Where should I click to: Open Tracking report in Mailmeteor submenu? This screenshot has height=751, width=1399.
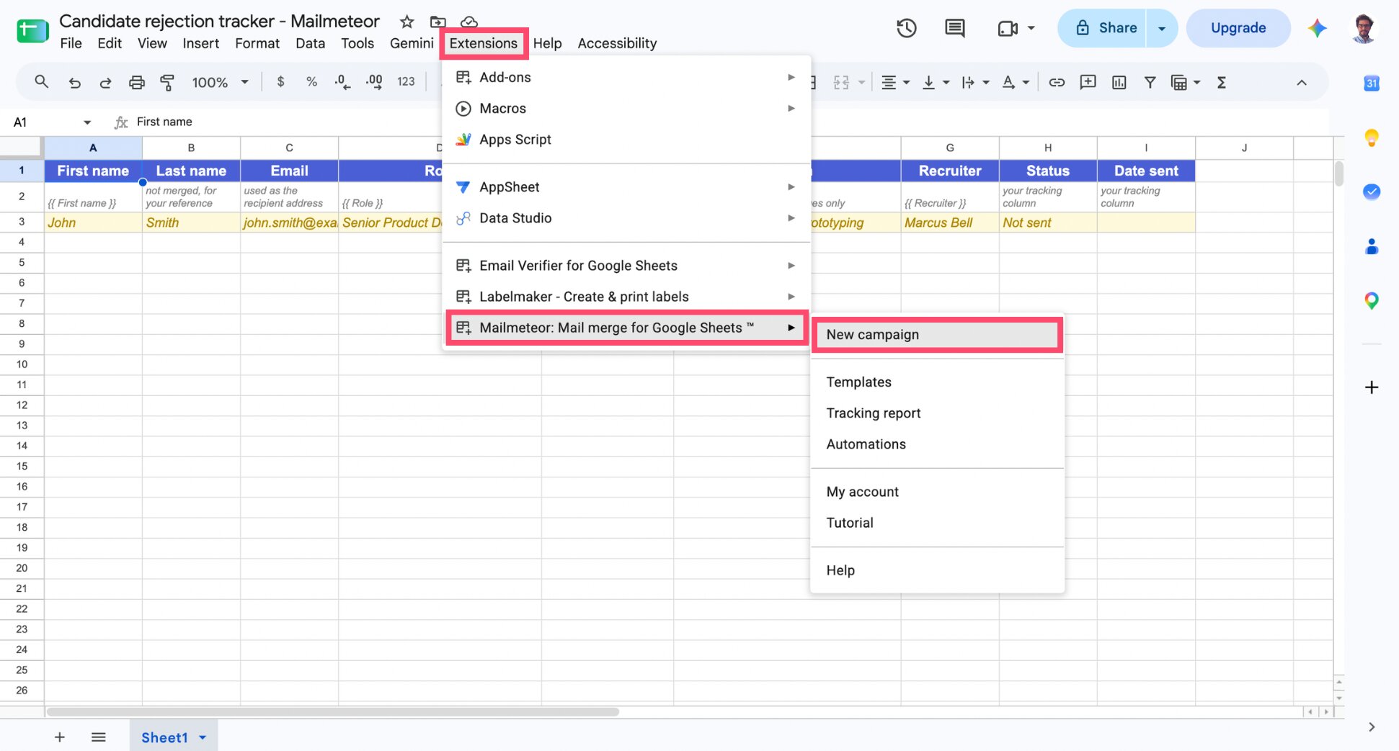click(x=937, y=413)
